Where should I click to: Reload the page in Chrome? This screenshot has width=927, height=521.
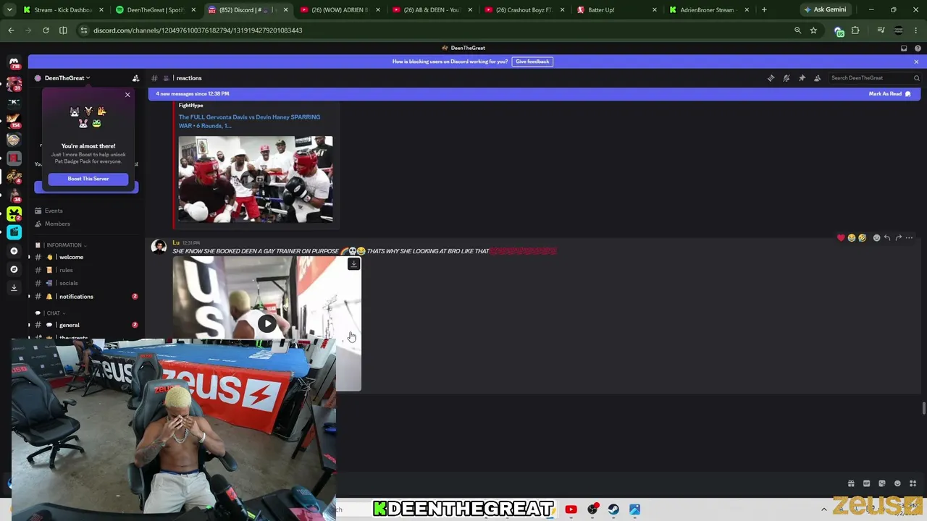point(46,30)
